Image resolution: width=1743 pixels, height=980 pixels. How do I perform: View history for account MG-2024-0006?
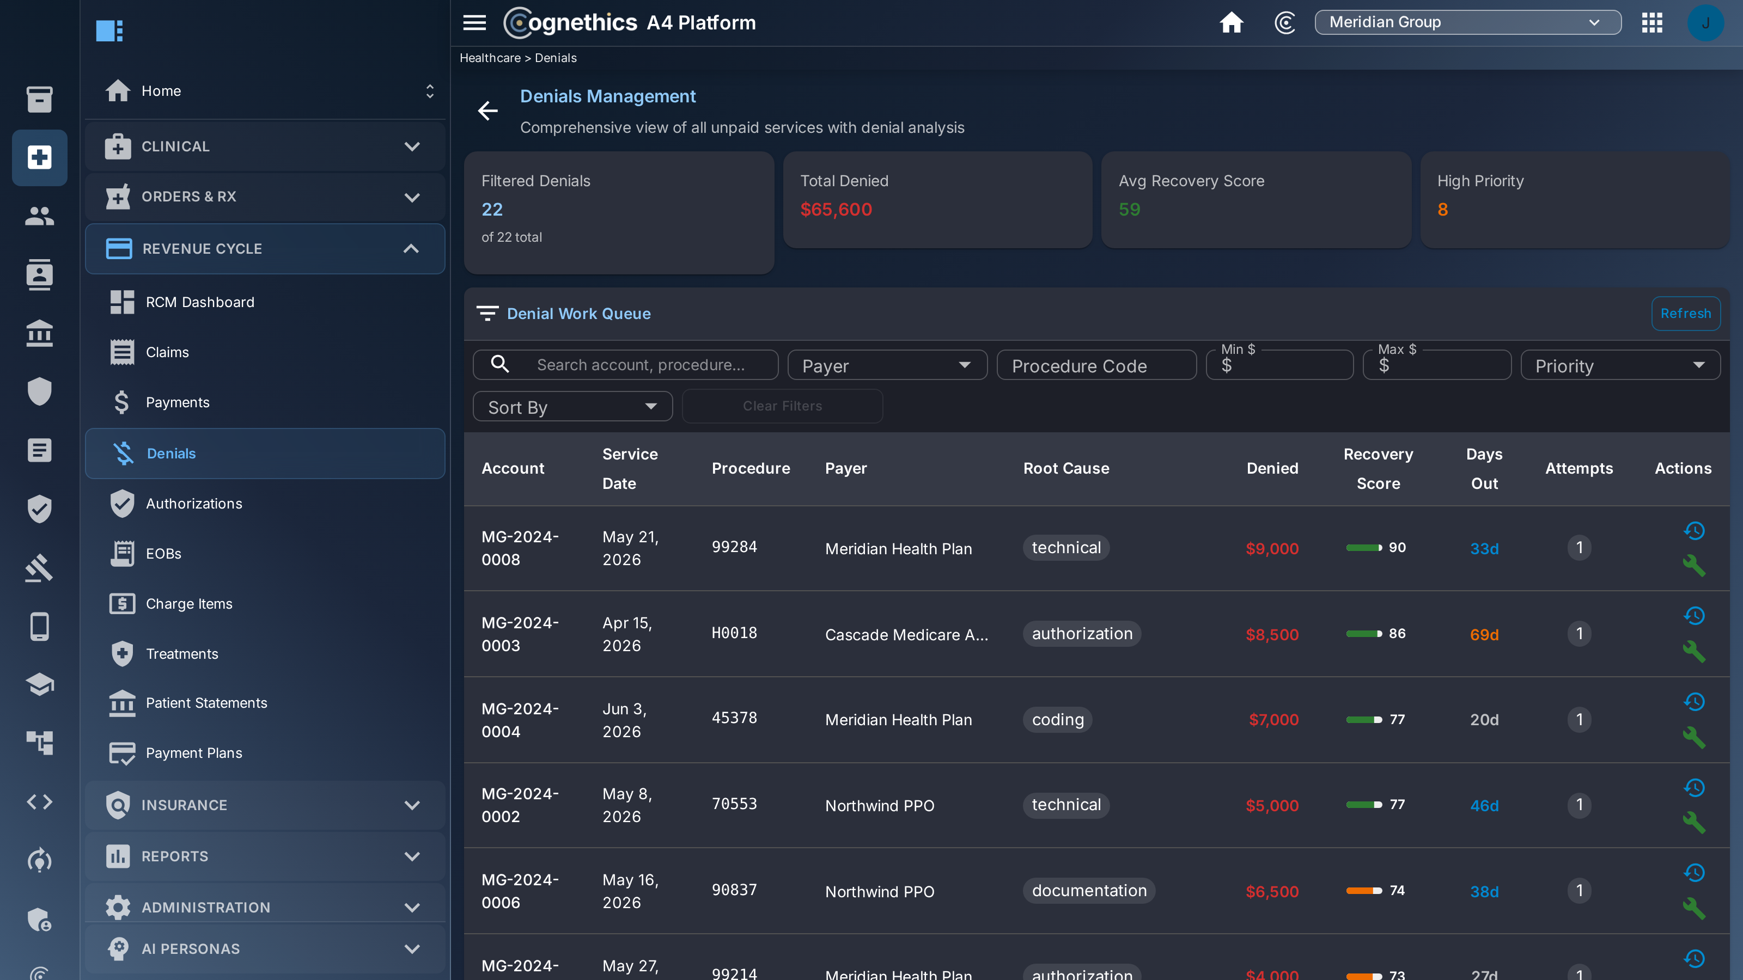(1693, 873)
